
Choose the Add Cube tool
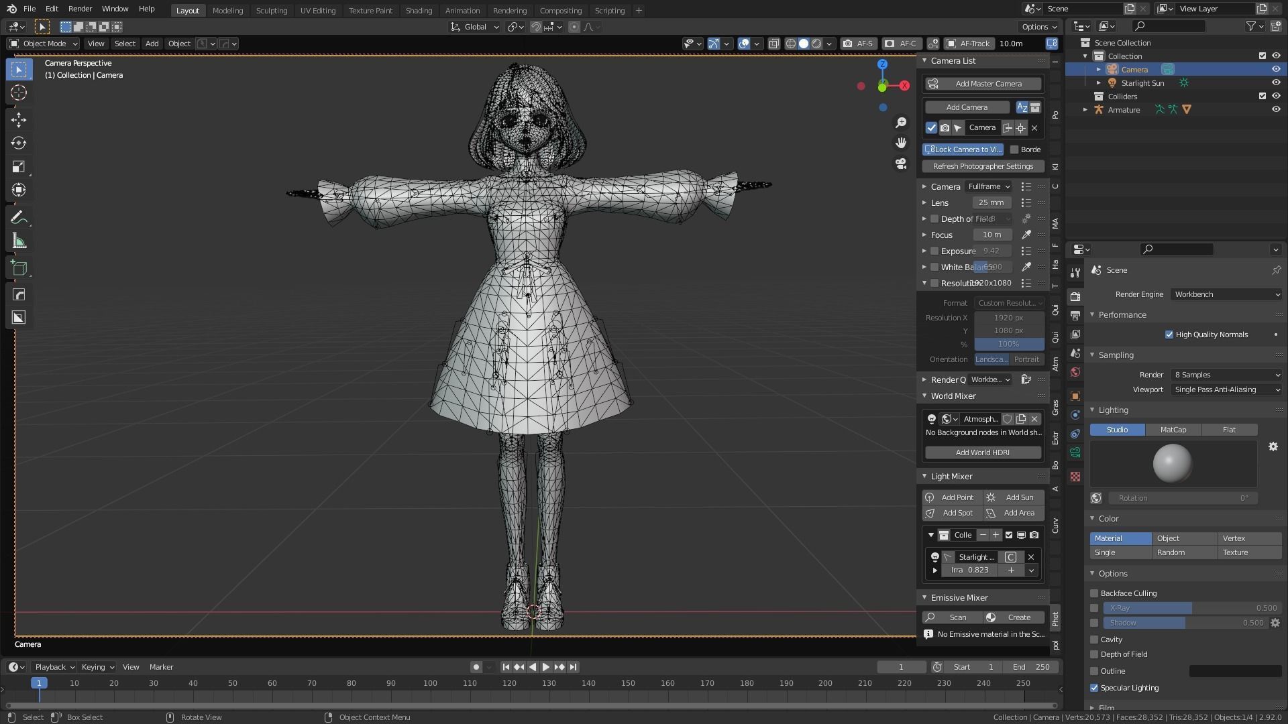(x=19, y=269)
